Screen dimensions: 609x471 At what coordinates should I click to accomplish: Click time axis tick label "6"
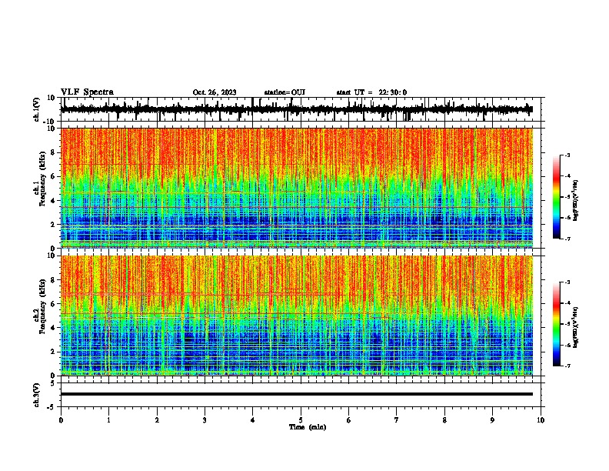click(349, 420)
